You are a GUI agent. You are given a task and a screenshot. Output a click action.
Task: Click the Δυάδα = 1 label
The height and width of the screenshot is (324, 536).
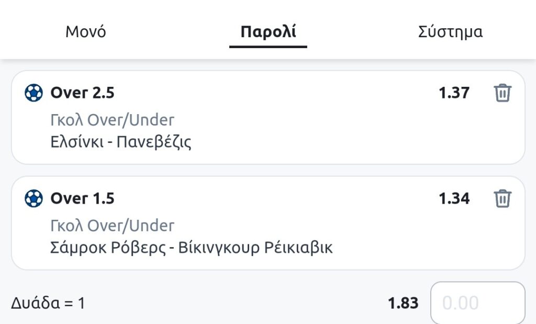coord(48,303)
